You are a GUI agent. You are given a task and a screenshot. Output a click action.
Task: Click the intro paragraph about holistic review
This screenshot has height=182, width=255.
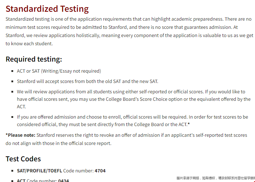pos(129,31)
